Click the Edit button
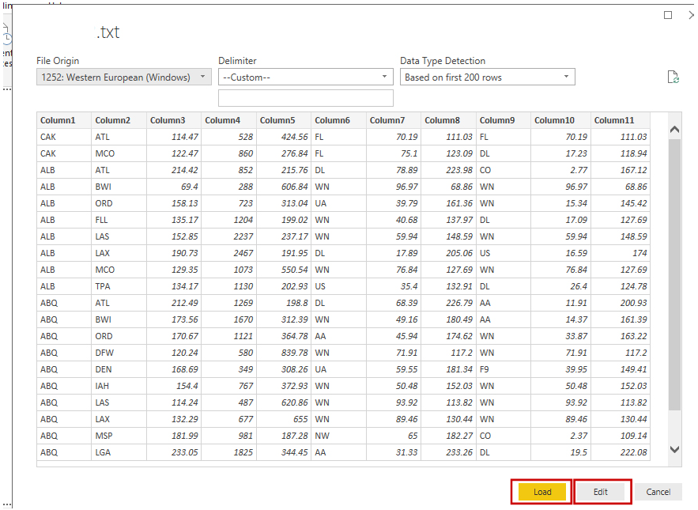The width and height of the screenshot is (698, 510). tap(600, 492)
